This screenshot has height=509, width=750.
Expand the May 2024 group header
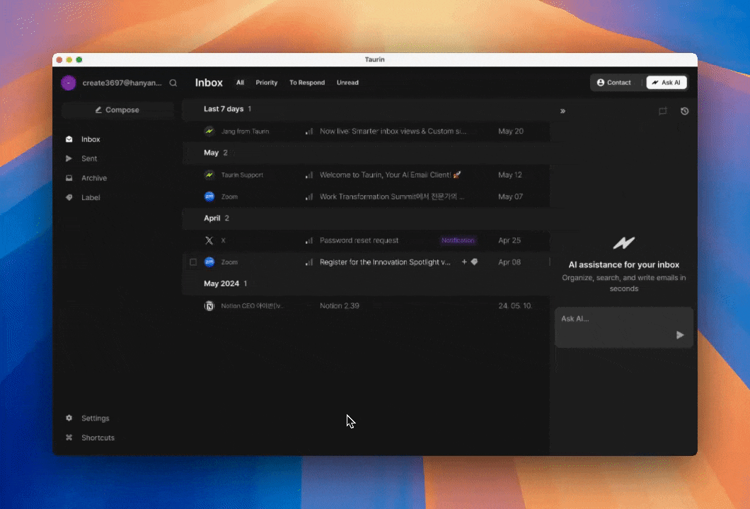pos(221,283)
